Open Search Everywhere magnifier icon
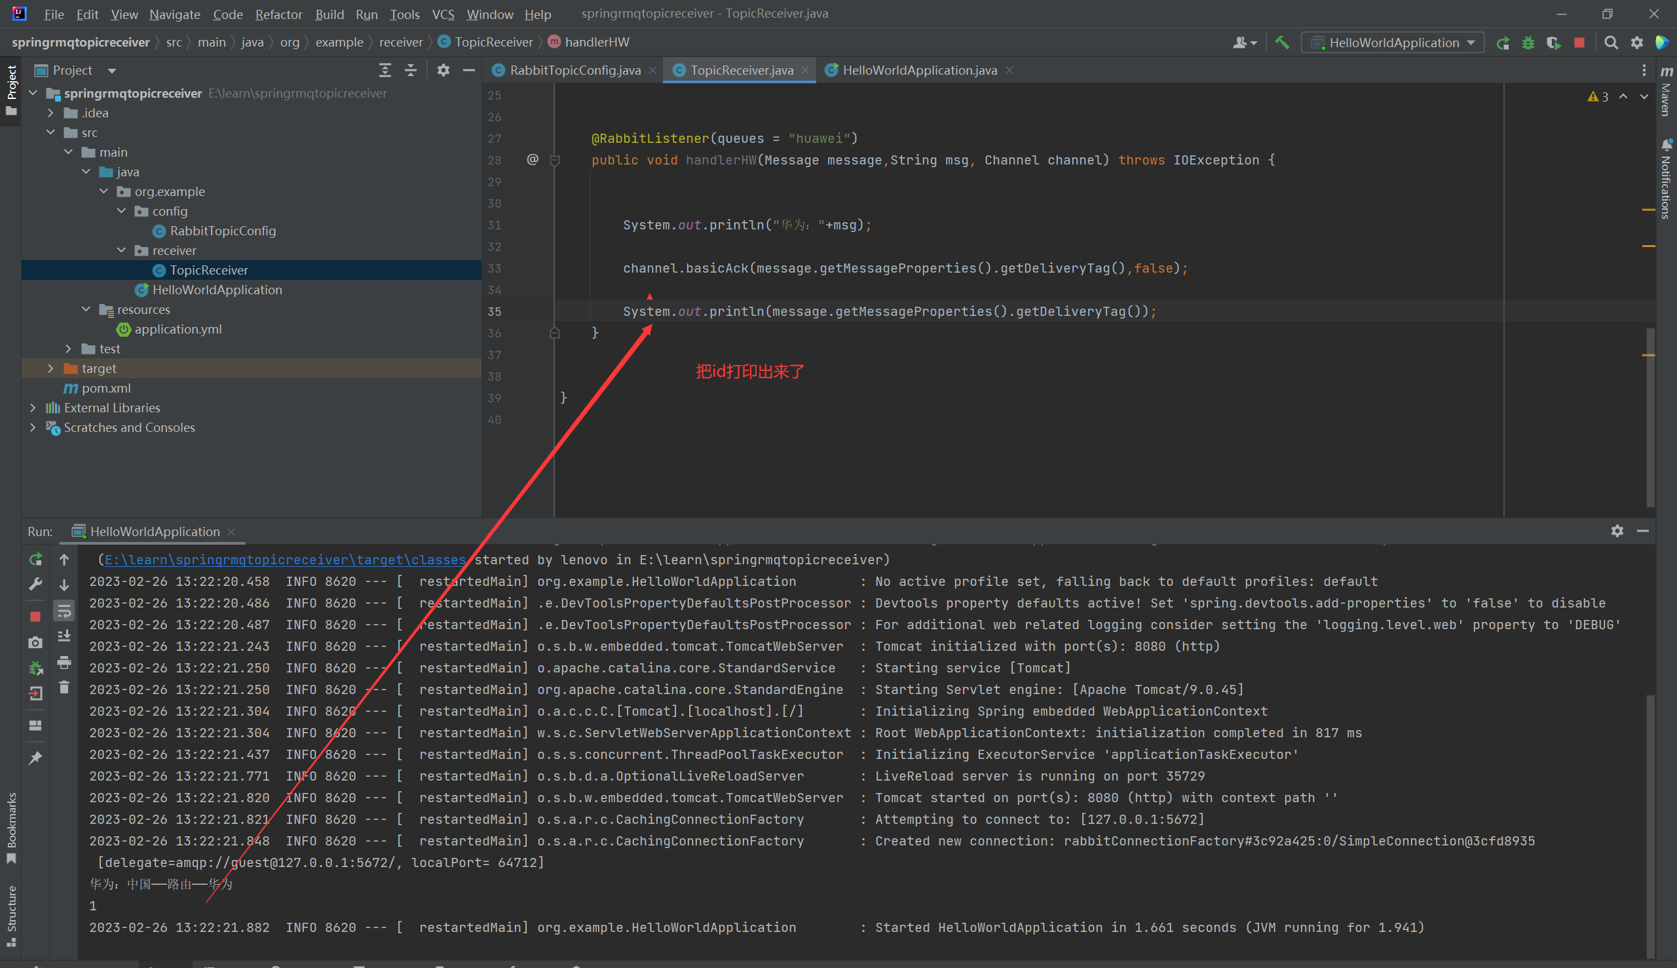 point(1611,43)
